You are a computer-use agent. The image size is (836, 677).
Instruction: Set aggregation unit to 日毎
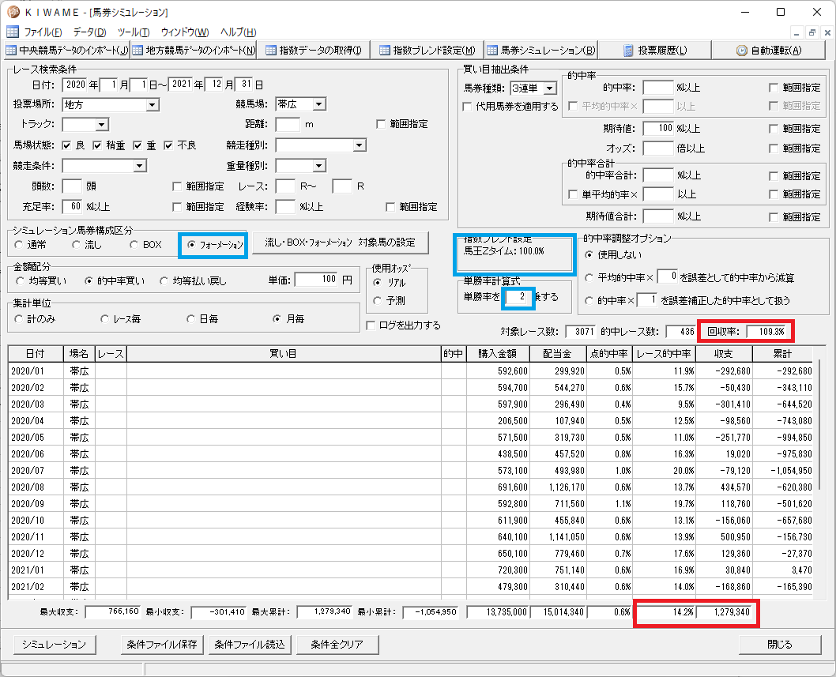[x=190, y=319]
